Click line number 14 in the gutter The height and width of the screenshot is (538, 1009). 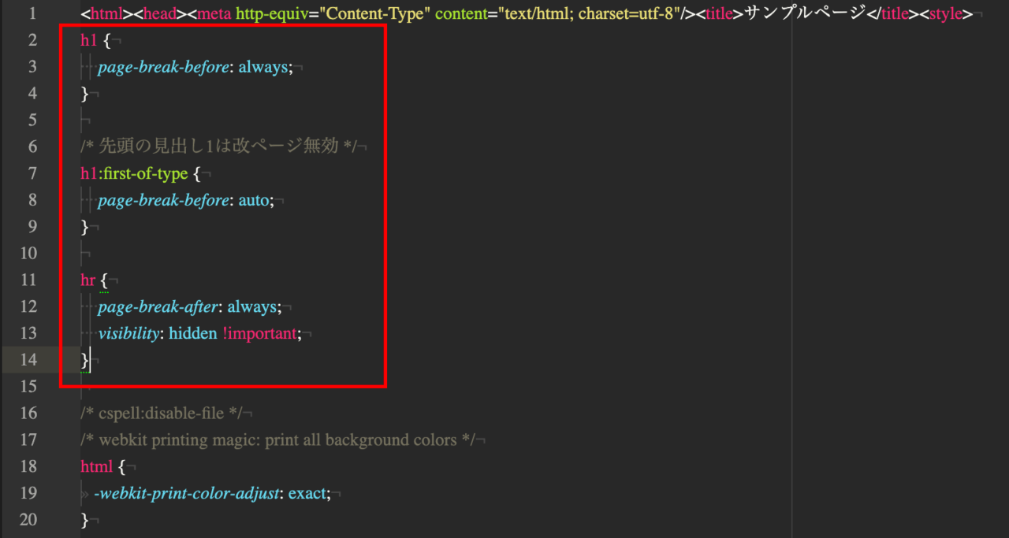28,360
